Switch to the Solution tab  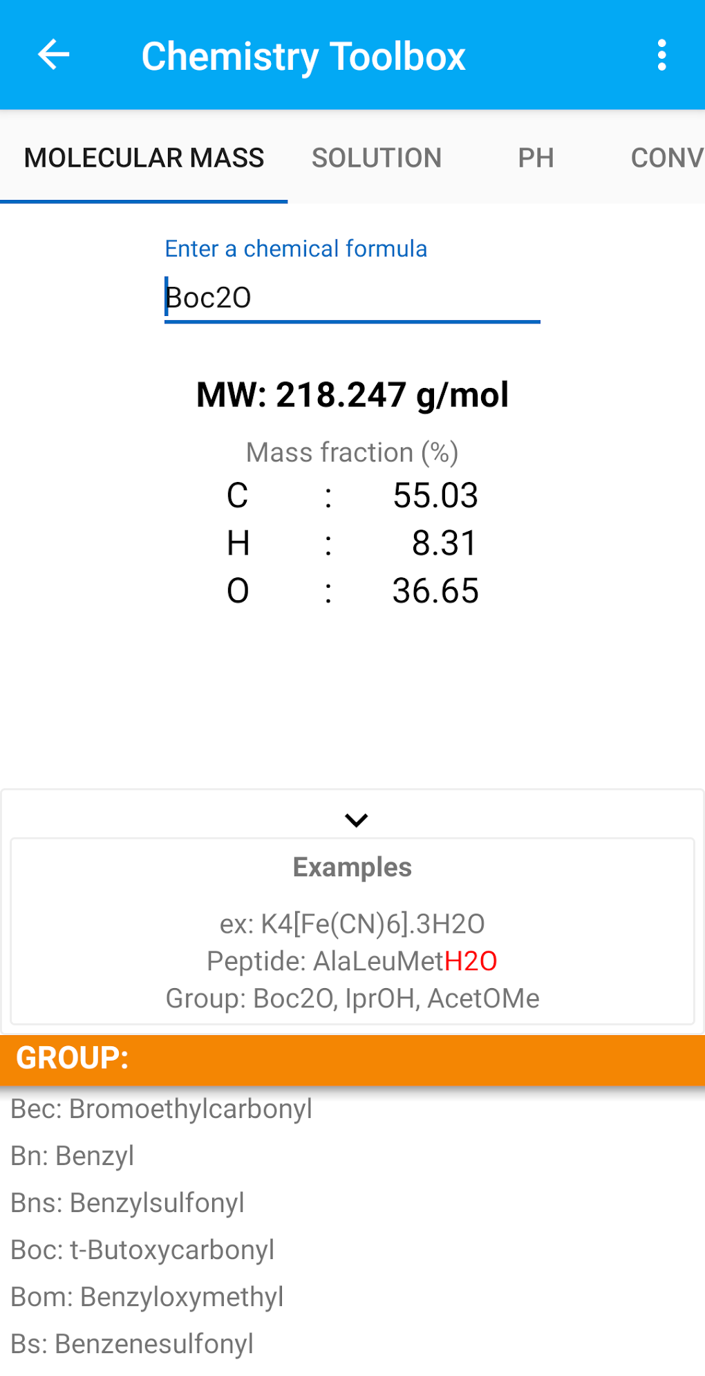[x=377, y=158]
